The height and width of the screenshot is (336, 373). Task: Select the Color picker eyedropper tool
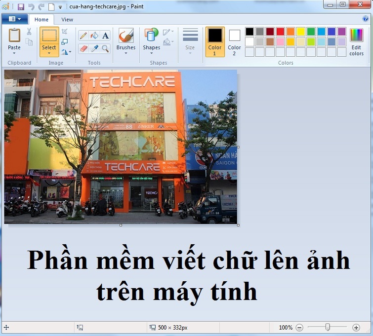[94, 49]
